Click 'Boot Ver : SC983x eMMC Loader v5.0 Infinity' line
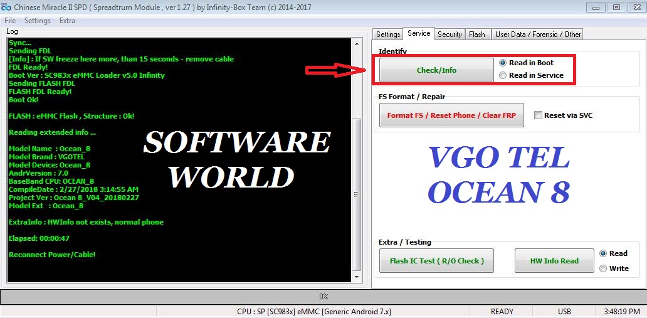Screen dimensions: 647x318 [87, 75]
